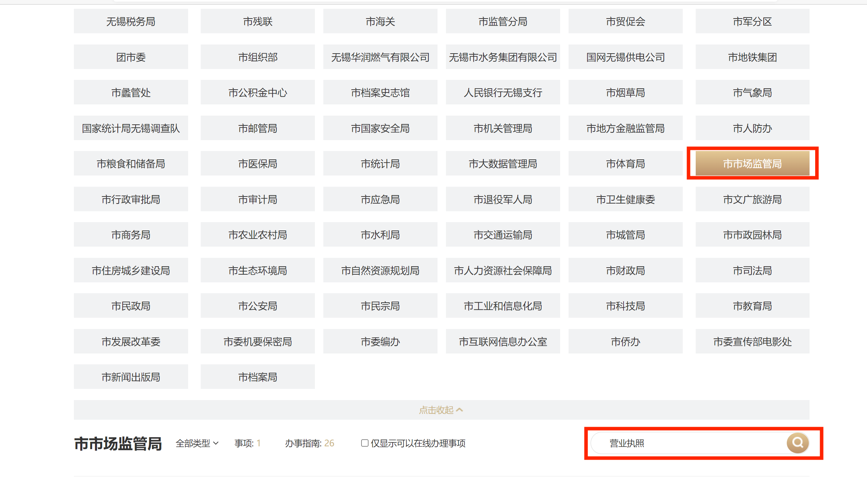Choose 市大数据管理局
The width and height of the screenshot is (867, 488).
[x=503, y=164]
